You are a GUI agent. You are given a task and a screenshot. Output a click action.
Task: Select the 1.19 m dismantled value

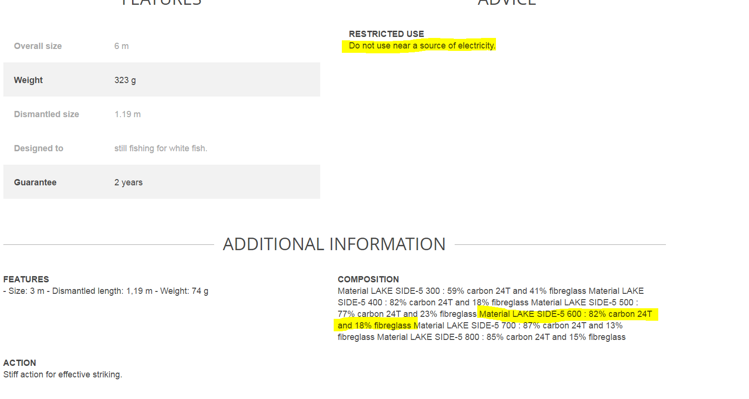[x=128, y=114]
